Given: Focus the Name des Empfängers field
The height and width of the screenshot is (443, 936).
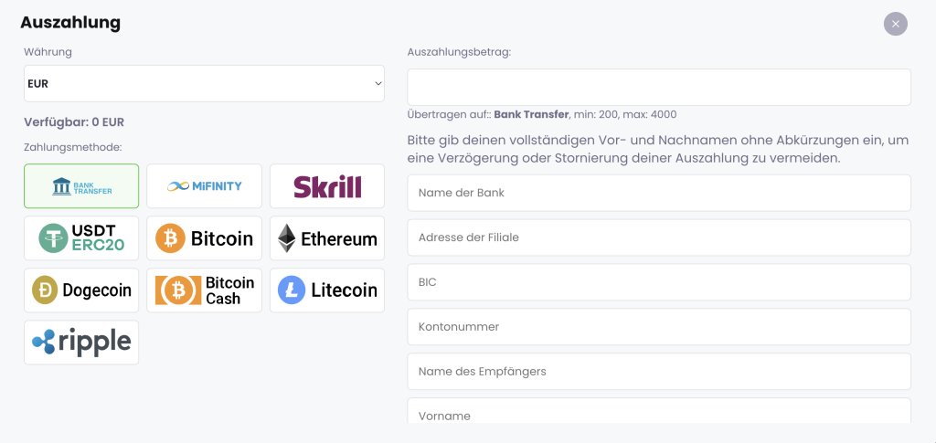Looking at the screenshot, I should click(659, 372).
